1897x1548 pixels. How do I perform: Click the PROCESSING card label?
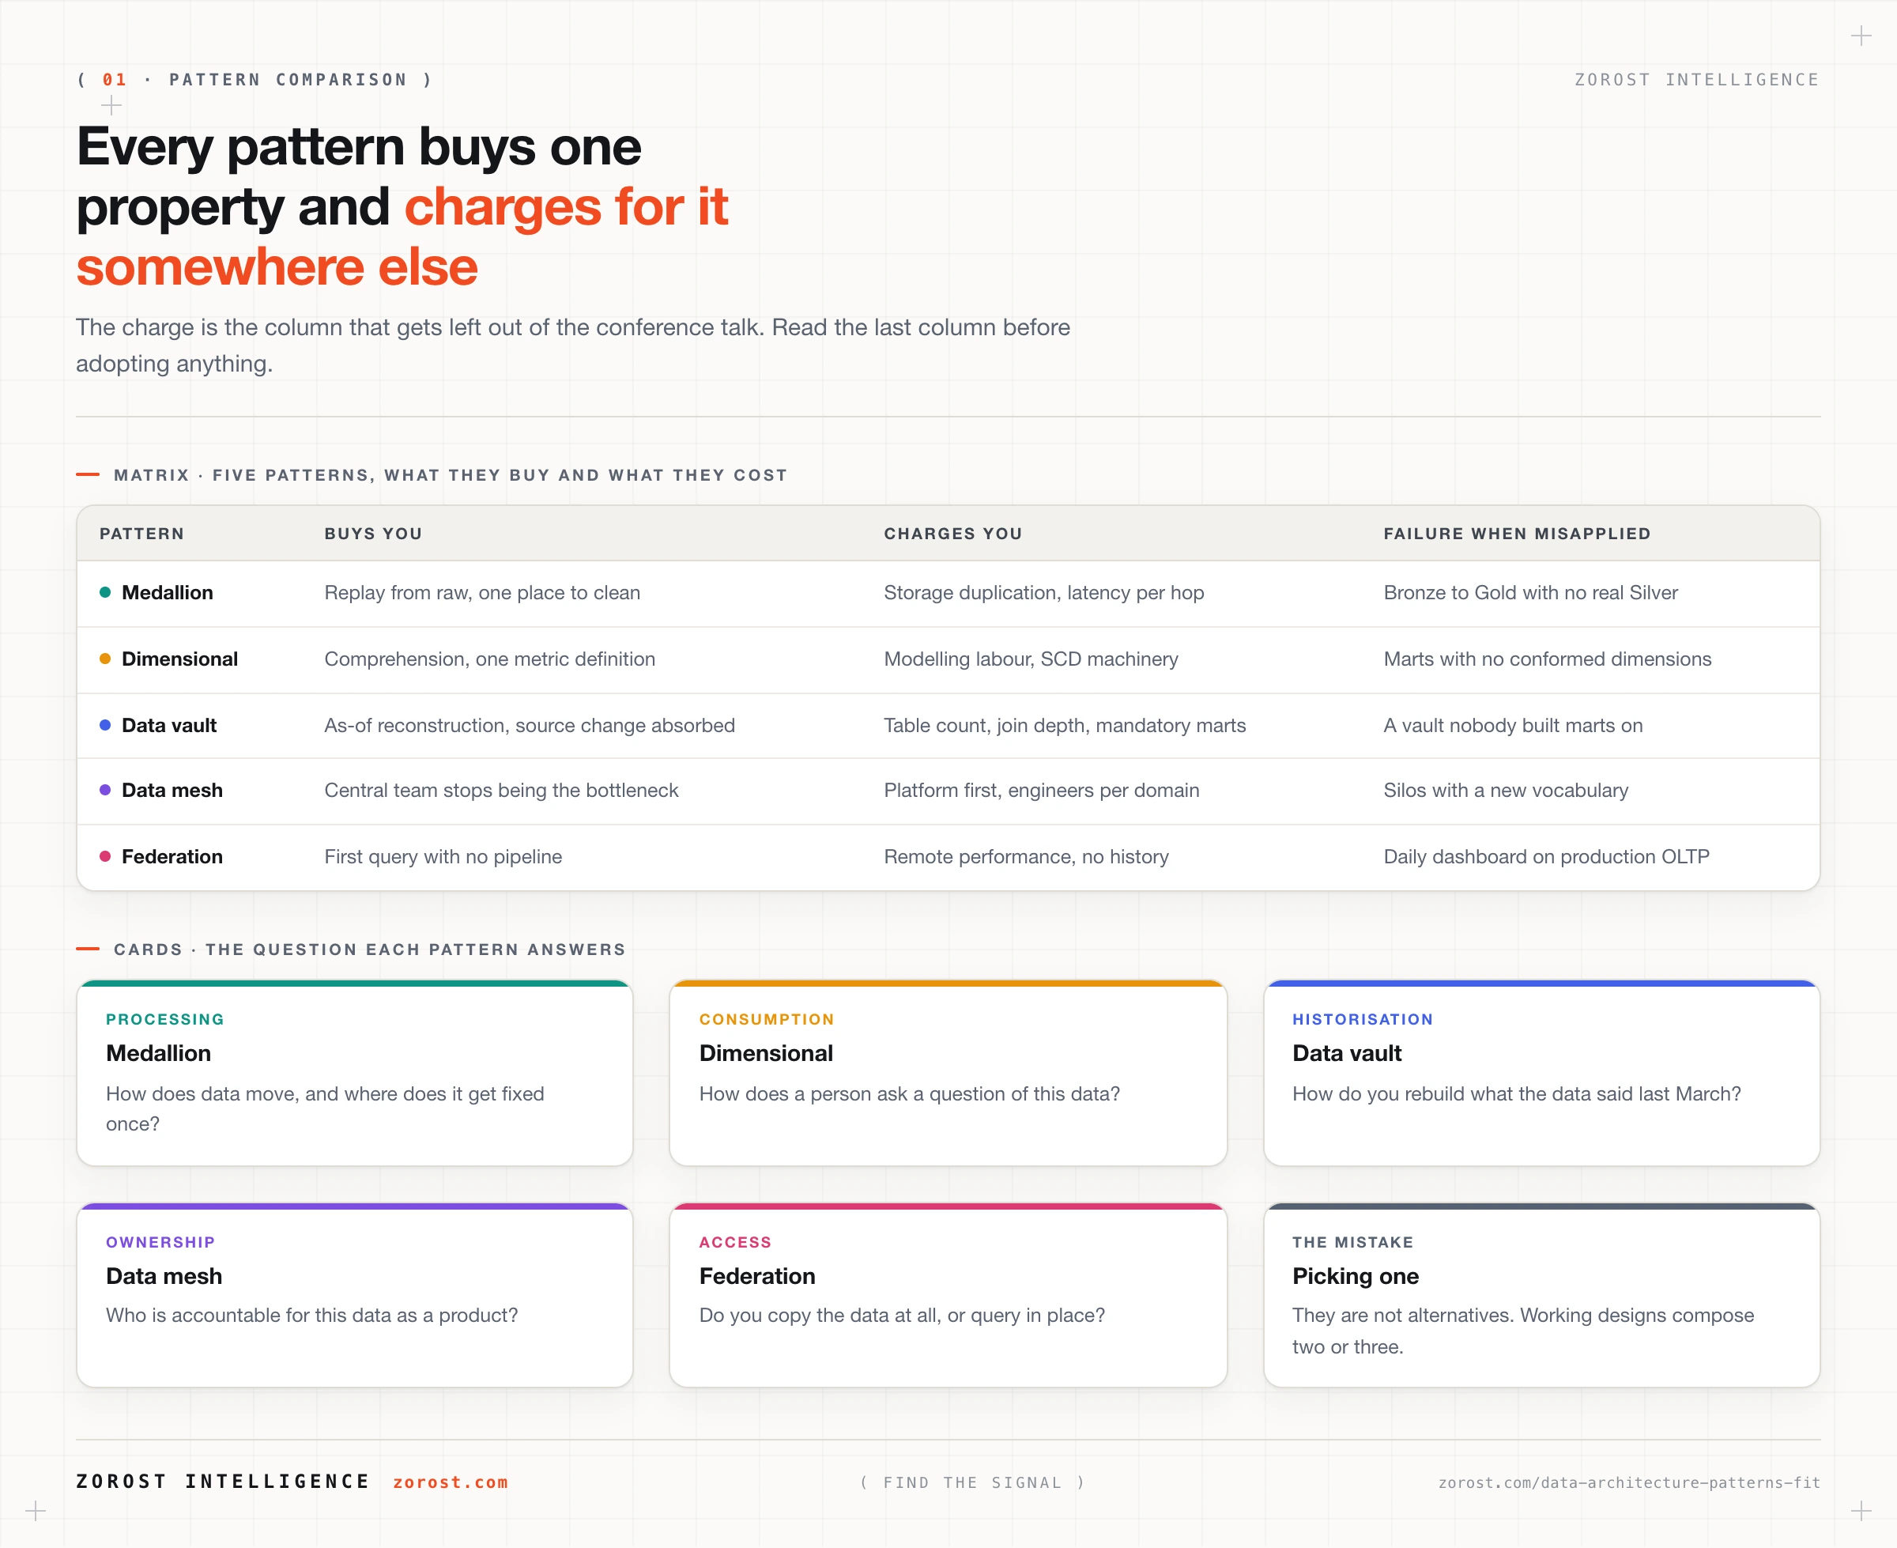click(x=165, y=1019)
